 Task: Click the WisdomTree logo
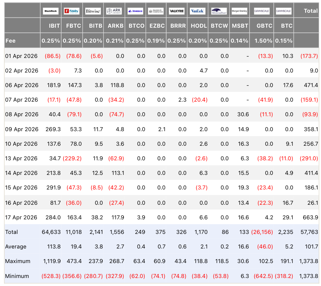pyautogui.click(x=219, y=11)
